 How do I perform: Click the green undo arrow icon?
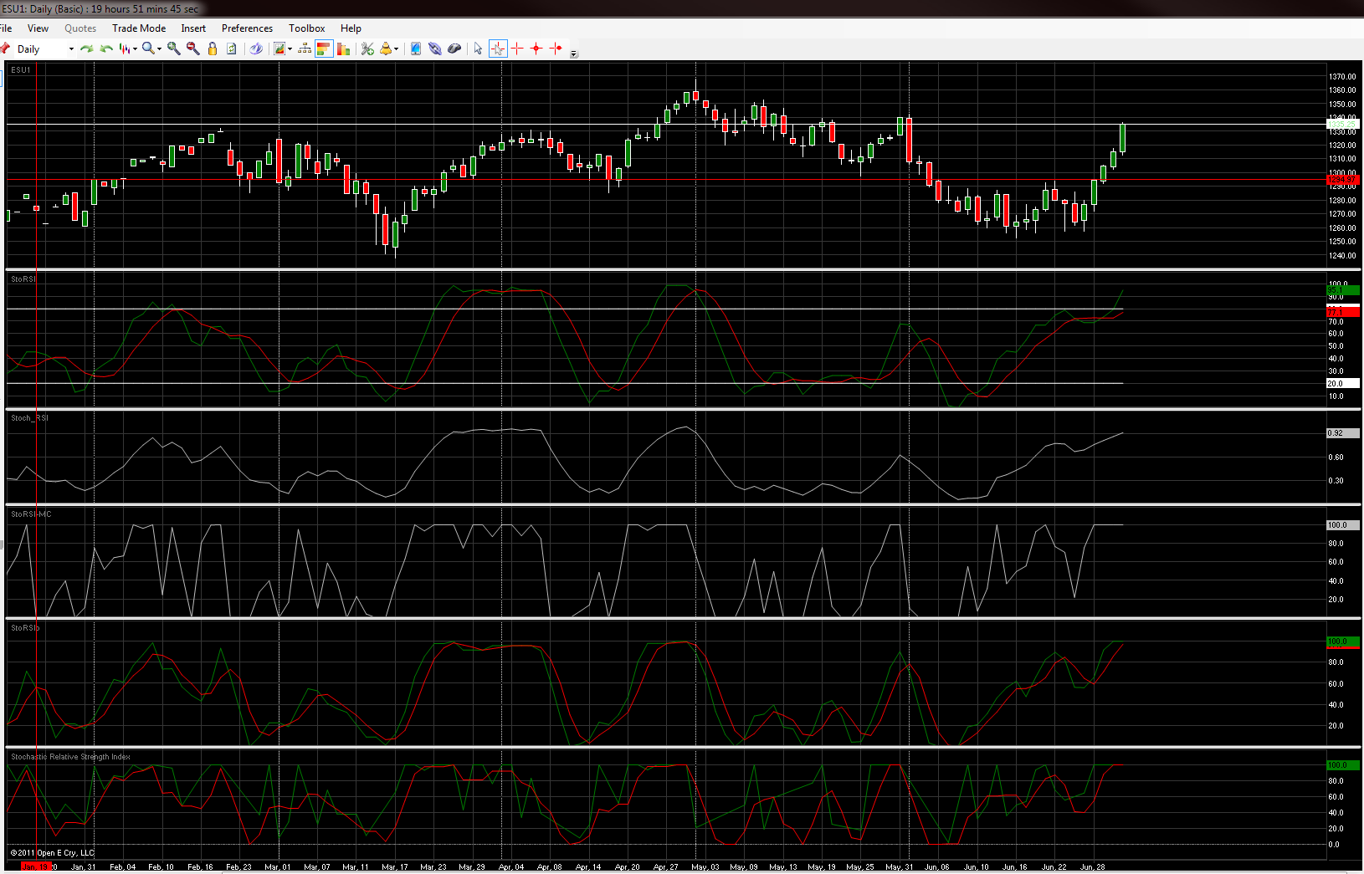pyautogui.click(x=106, y=49)
